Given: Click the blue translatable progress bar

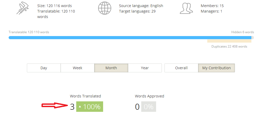Looking at the screenshot, I should tap(130, 38).
